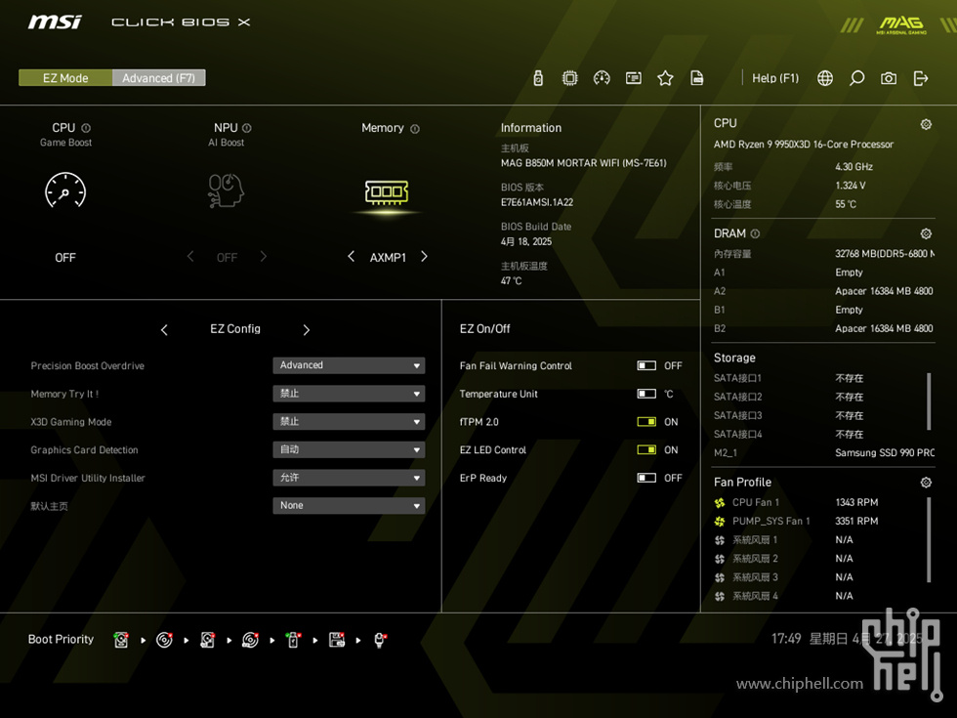Select second hard disk boot device icon
Viewport: 957px width, 718px height.
coord(207,640)
